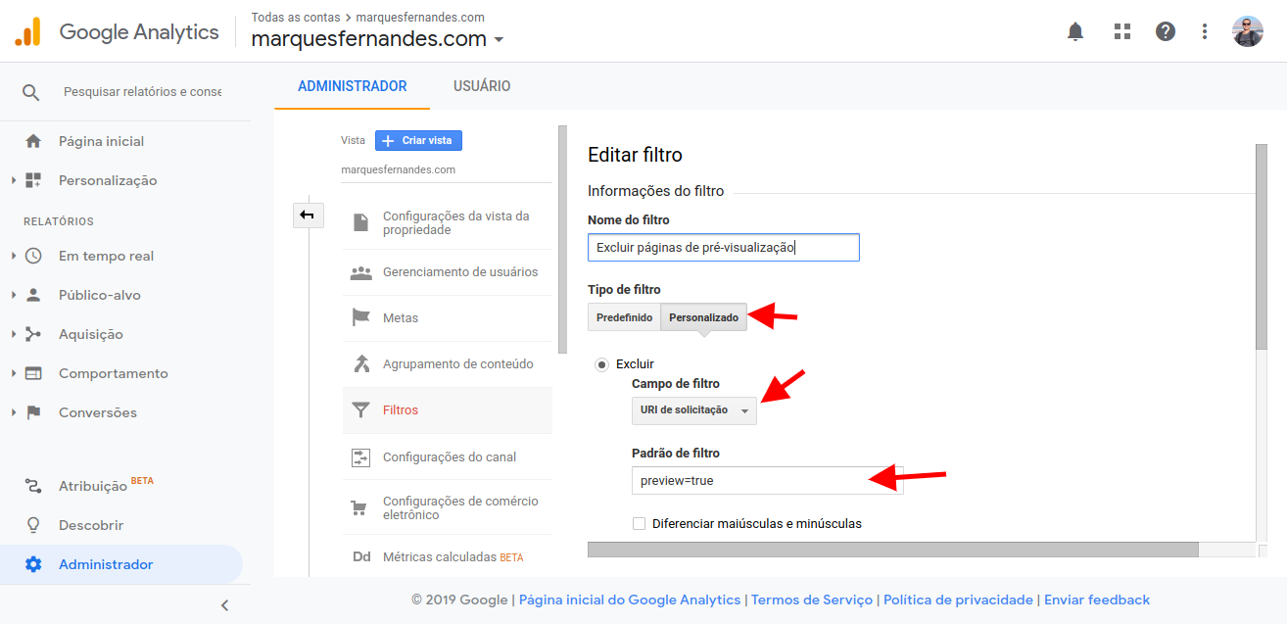Click the search magnifier icon
Screen dimensions: 1287x624
31,92
